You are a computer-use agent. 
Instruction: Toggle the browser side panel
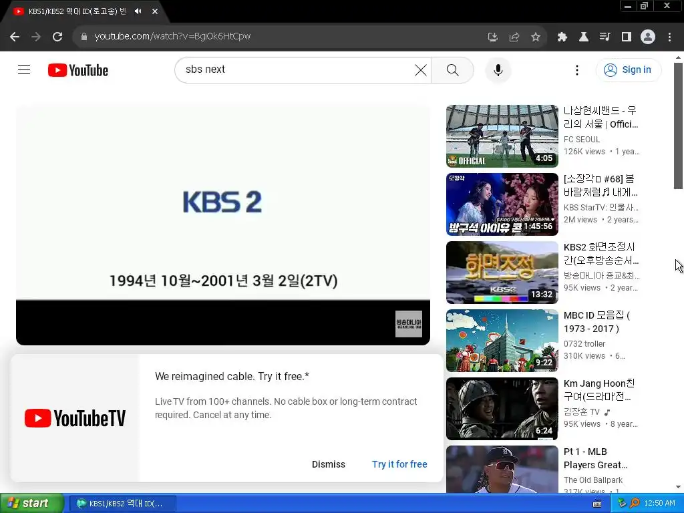(x=627, y=37)
